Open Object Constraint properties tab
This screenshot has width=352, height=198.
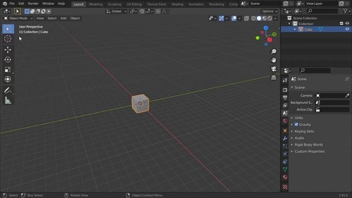point(285,162)
